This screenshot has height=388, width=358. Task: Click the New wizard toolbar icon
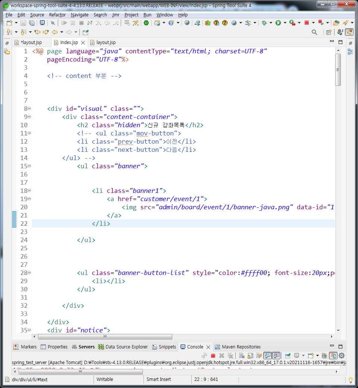pos(9,23)
